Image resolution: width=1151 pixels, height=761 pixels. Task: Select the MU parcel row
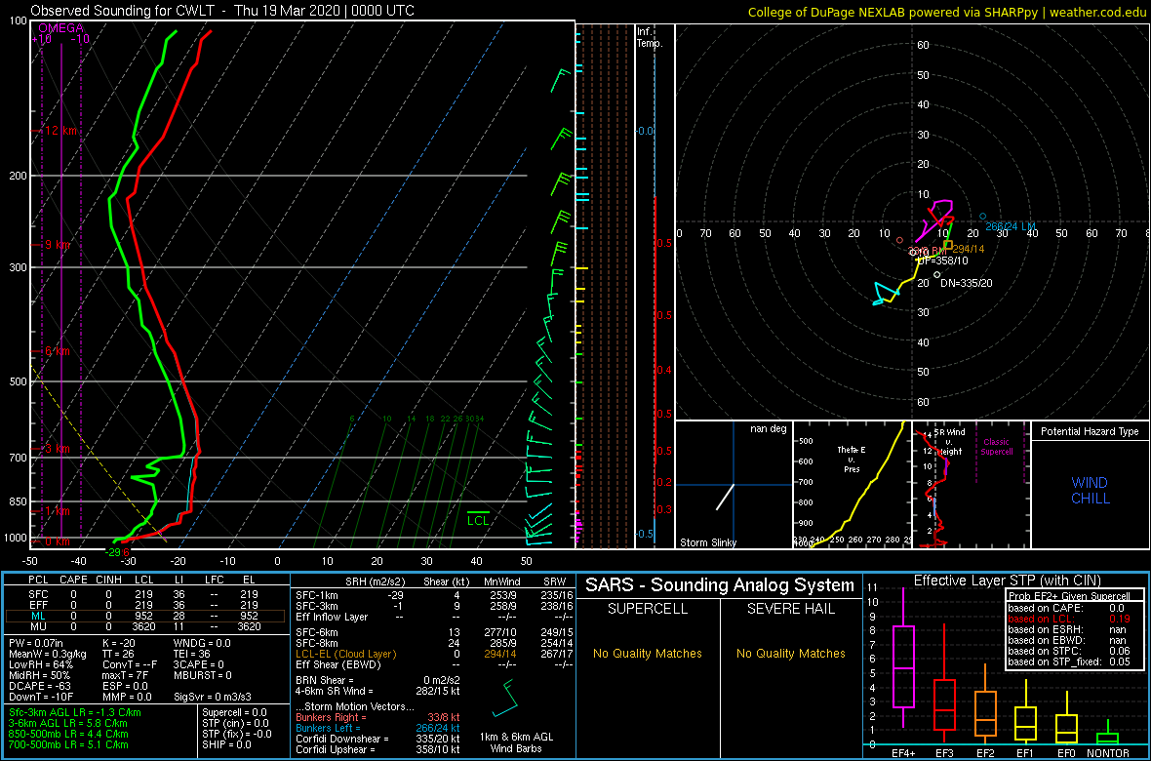click(144, 626)
